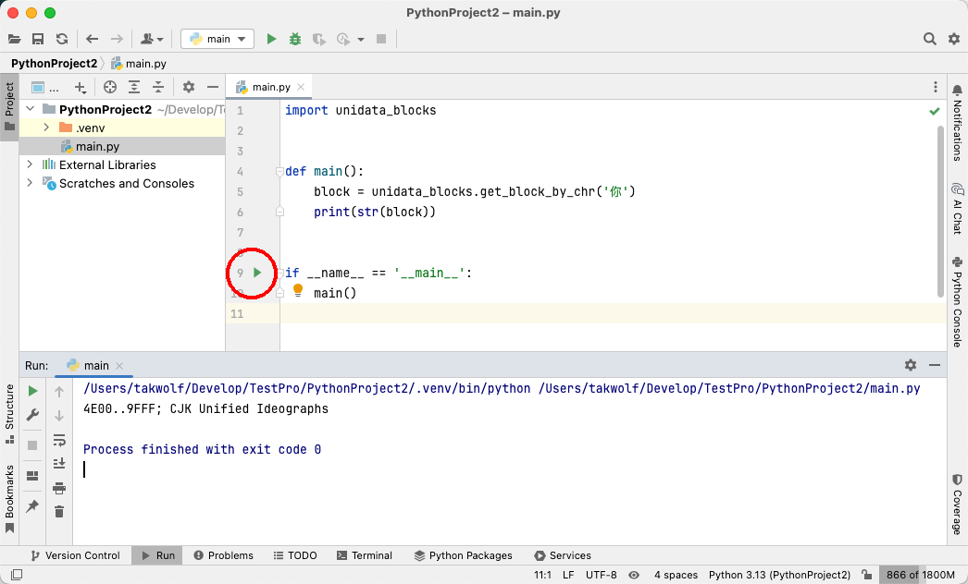Select main.py in the project tree
Screen dimensions: 968x584
(x=122, y=146)
